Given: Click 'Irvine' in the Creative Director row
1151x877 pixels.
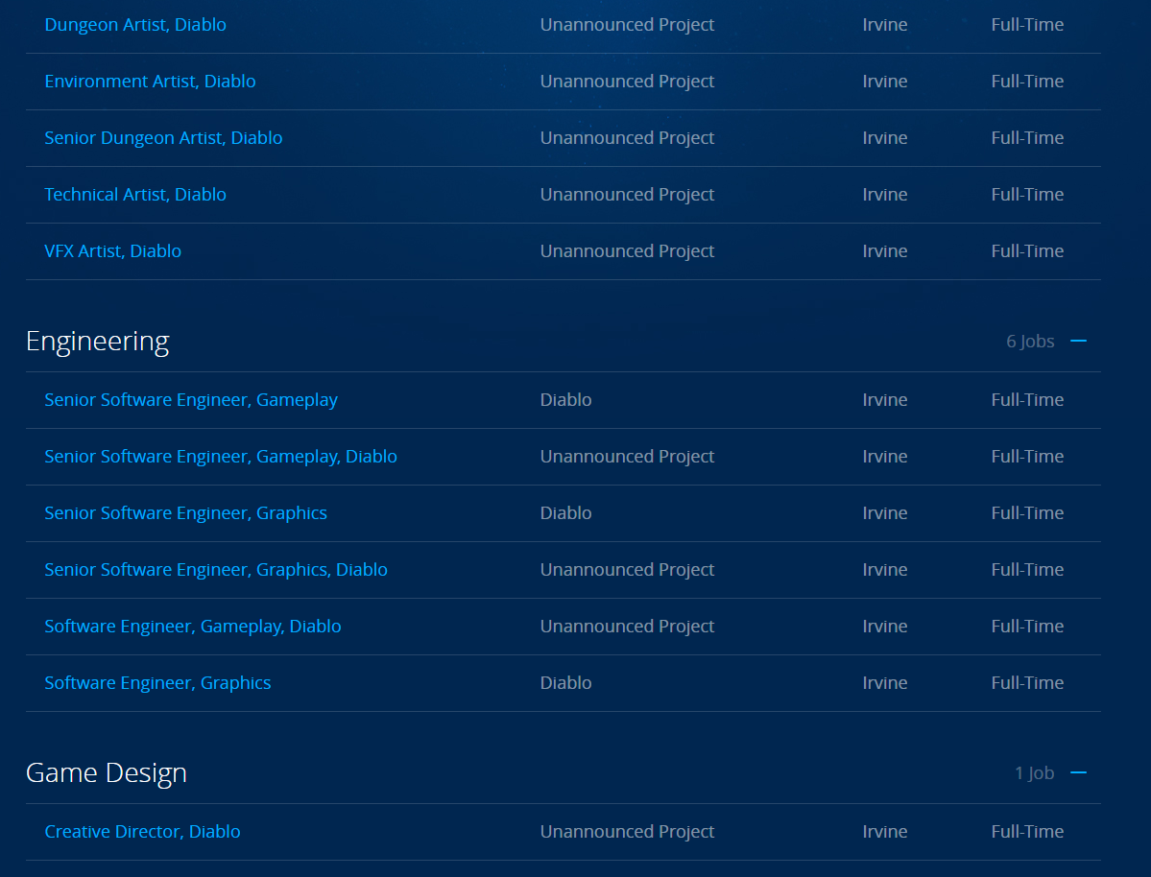Looking at the screenshot, I should click(884, 831).
